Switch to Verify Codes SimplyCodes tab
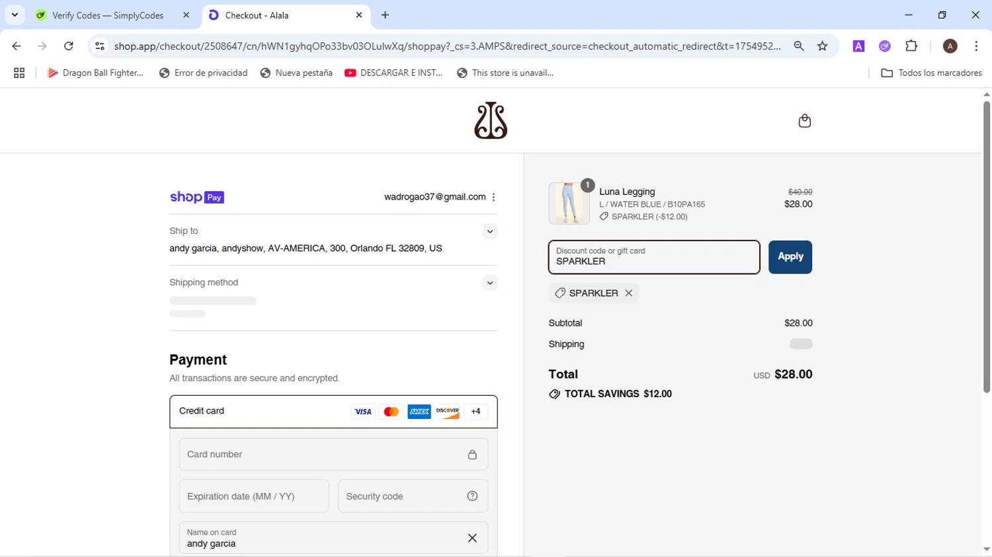This screenshot has height=557, width=992. pos(108,15)
